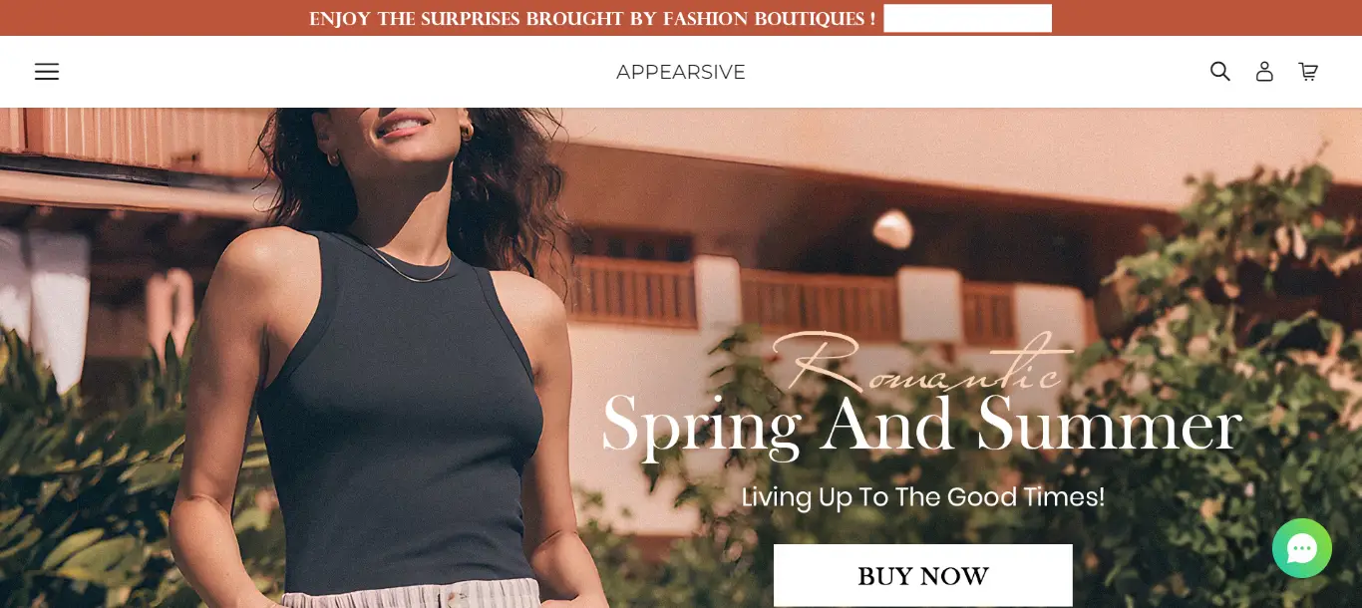
Task: Click the fashion boutiques announcement text
Action: (x=592, y=18)
